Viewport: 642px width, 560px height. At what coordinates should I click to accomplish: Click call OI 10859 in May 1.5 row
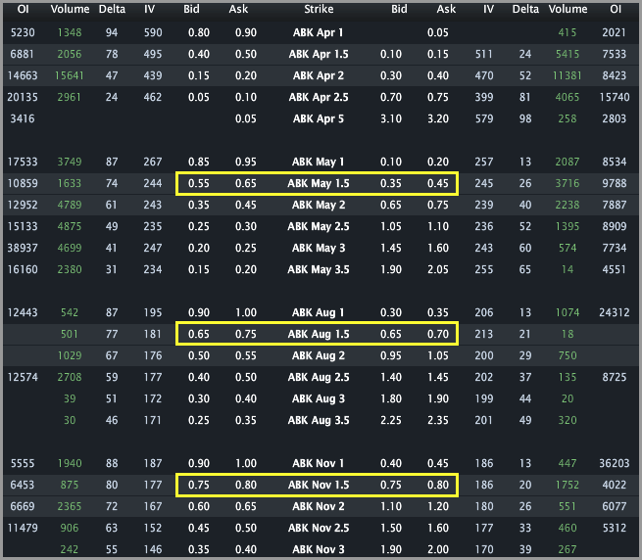tap(23, 183)
